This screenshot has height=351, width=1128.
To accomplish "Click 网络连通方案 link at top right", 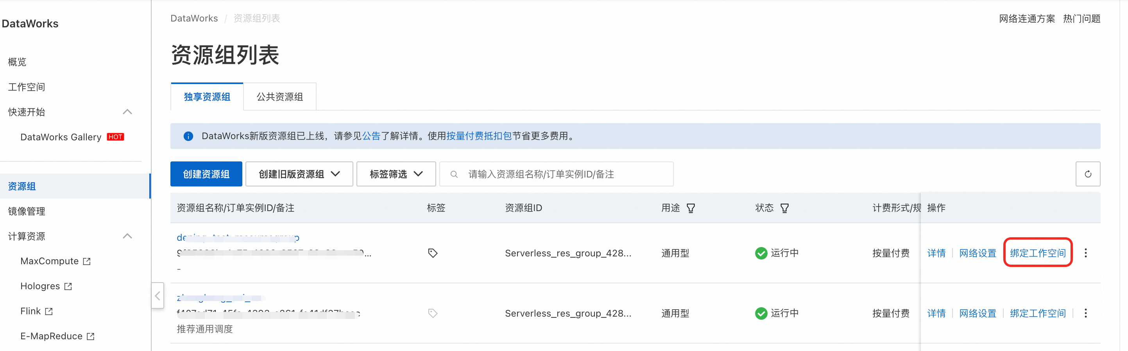I will (1027, 18).
